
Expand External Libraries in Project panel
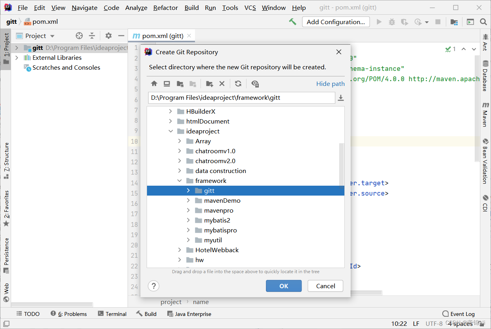coord(17,58)
